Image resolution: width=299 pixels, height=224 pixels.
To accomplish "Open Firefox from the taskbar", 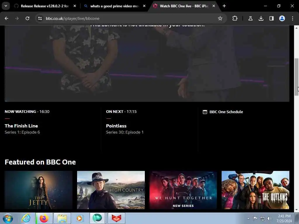I will (x=44, y=218).
